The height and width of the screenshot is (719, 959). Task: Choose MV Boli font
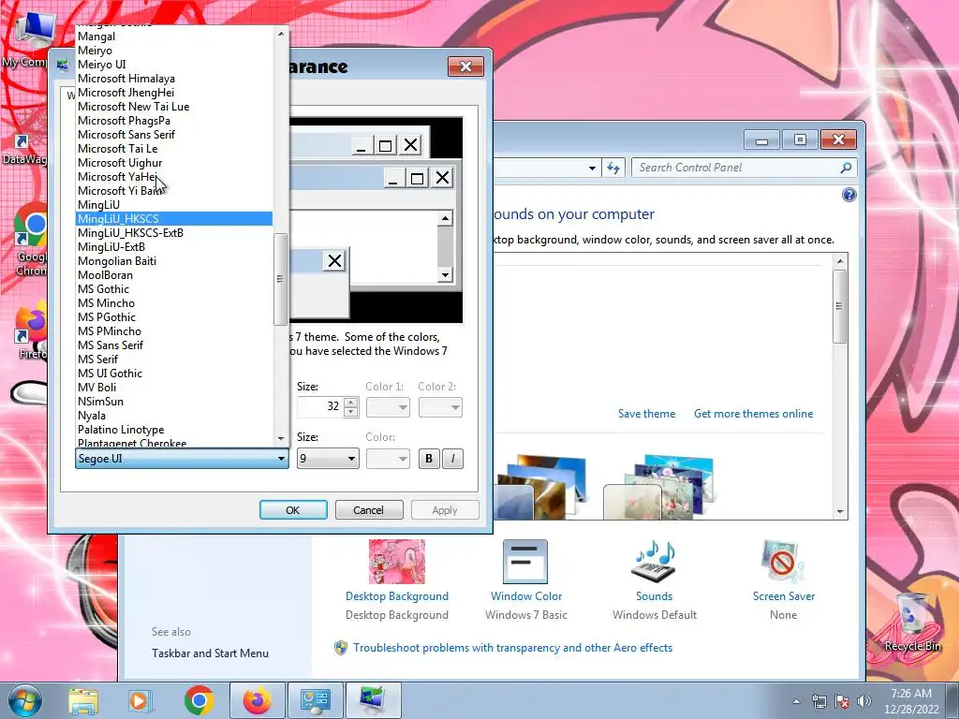(x=174, y=388)
